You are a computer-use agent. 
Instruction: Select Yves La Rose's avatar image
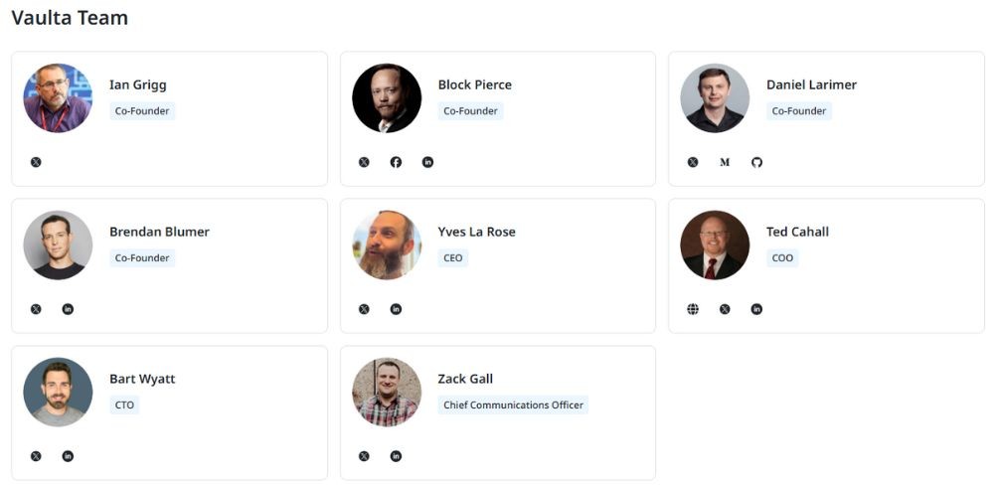click(387, 245)
